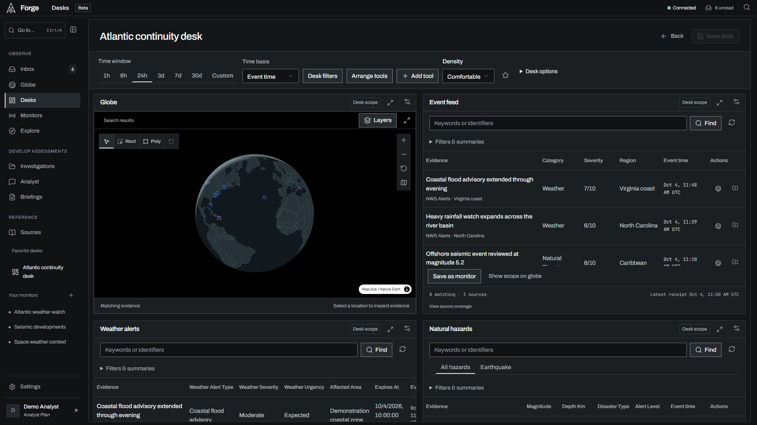
Task: Select the 7d time window
Action: tap(178, 76)
